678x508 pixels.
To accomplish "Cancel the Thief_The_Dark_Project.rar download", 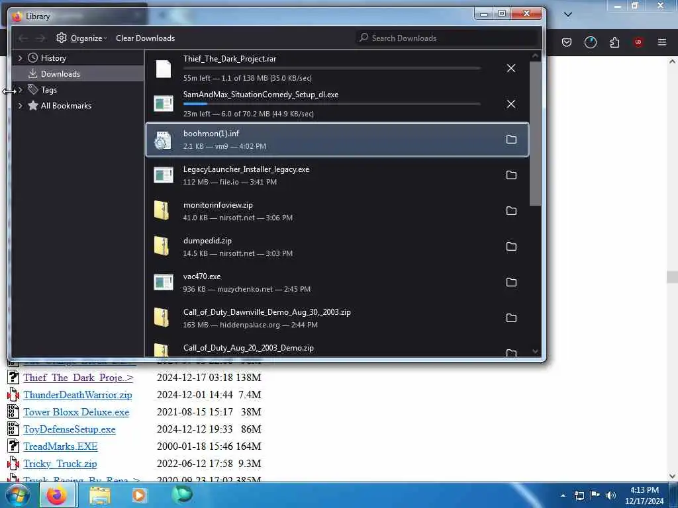I will tap(510, 68).
